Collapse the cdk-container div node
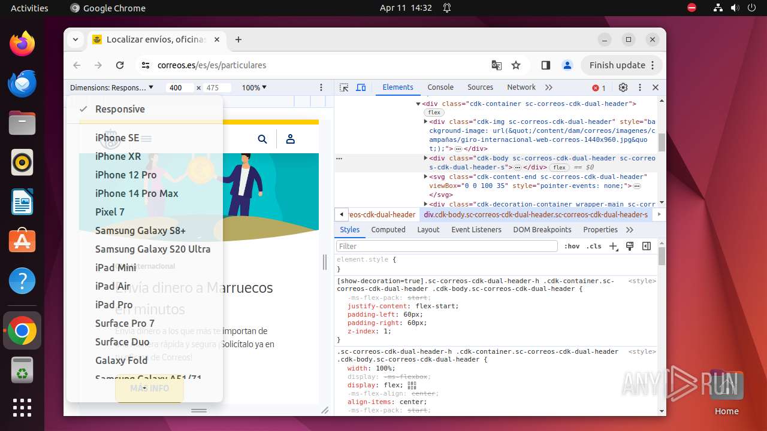The image size is (767, 431). click(x=418, y=104)
